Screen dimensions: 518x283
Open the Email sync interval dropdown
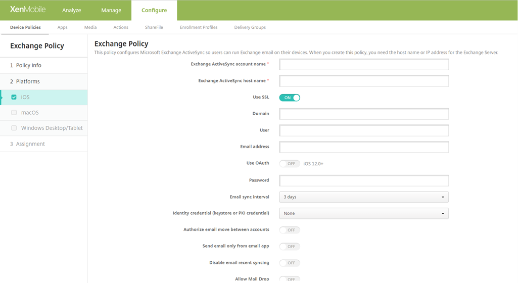[x=364, y=197]
